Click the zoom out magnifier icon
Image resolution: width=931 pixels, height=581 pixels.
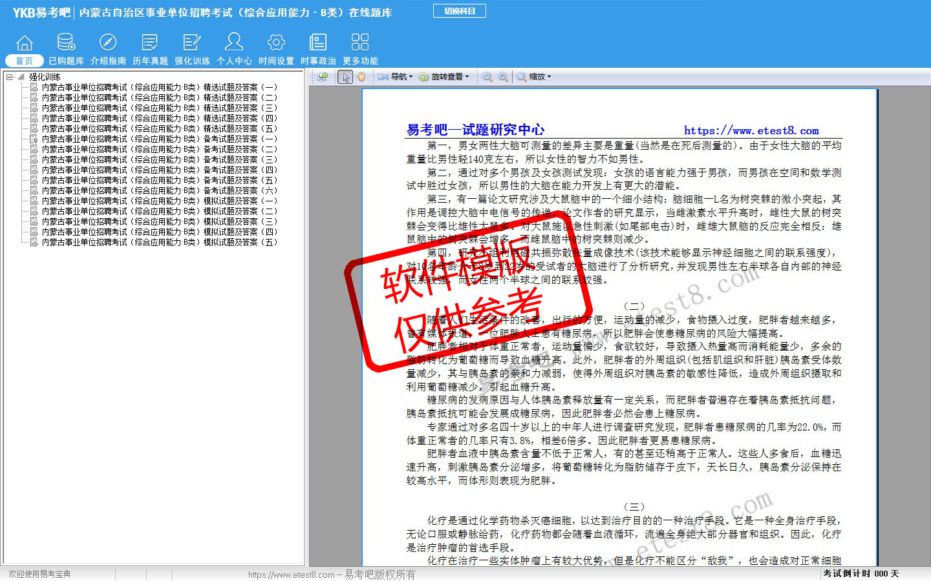click(487, 77)
